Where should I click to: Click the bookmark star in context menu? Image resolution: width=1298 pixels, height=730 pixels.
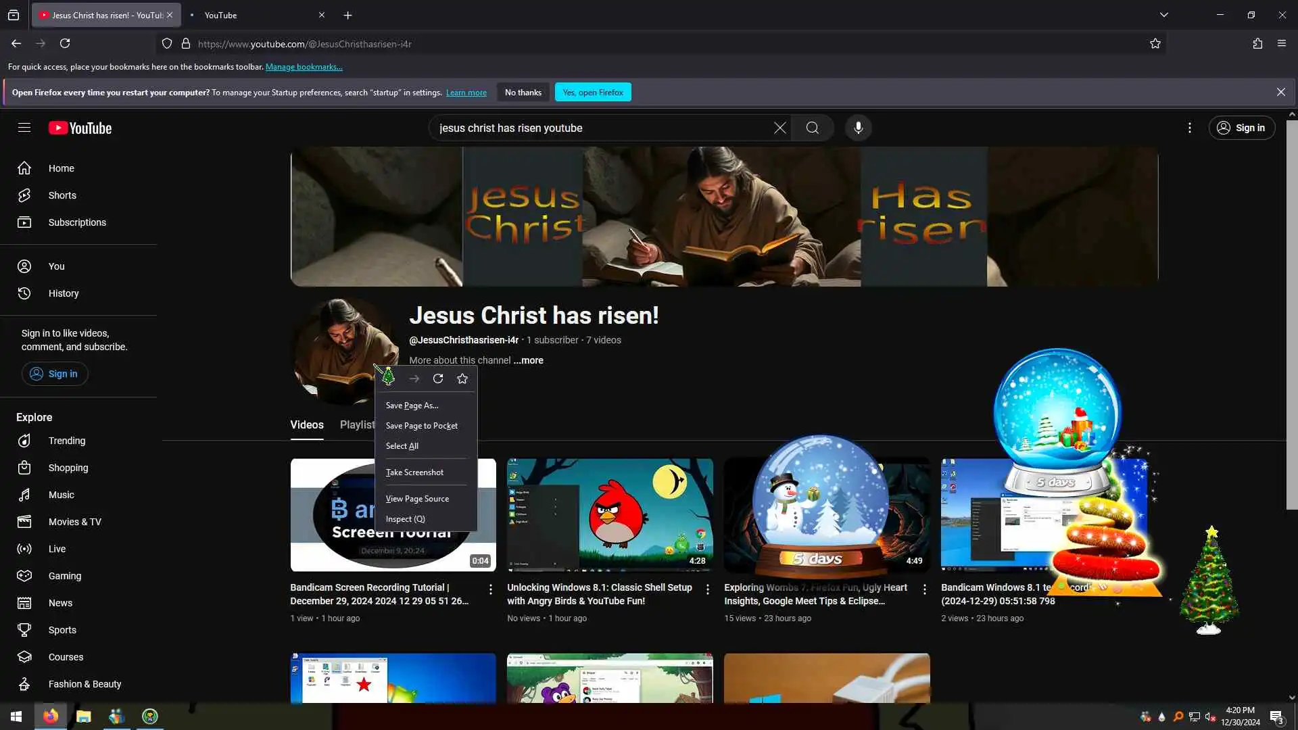[x=462, y=379]
